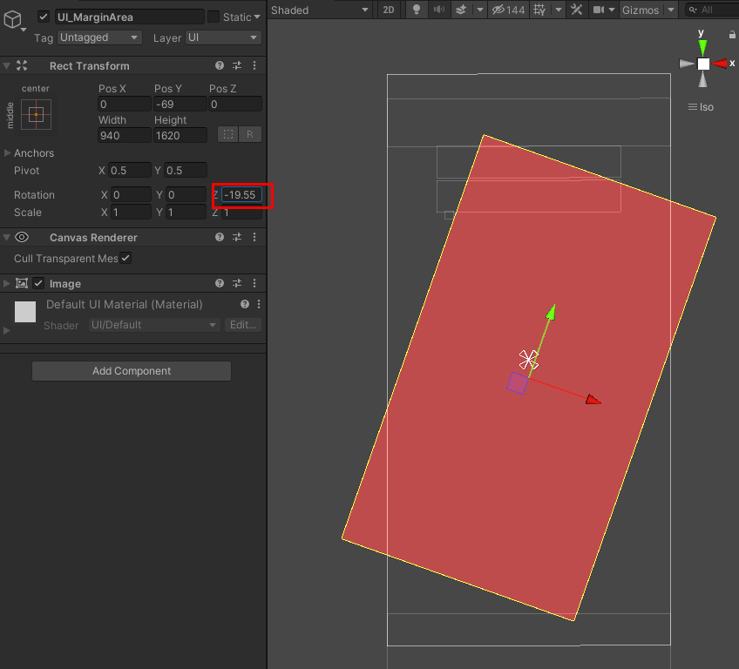Edit the UI_MarginArea object name field
Screen dimensions: 739x669
[129, 17]
